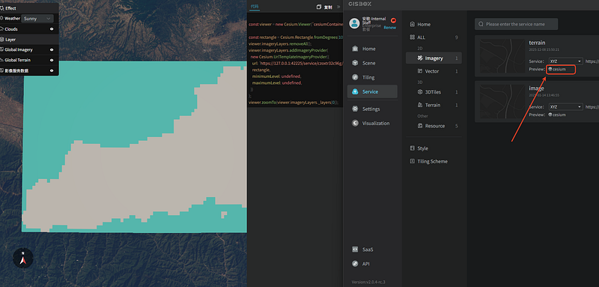Open the Settings gear in sidebar
The width and height of the screenshot is (599, 287).
click(x=355, y=109)
